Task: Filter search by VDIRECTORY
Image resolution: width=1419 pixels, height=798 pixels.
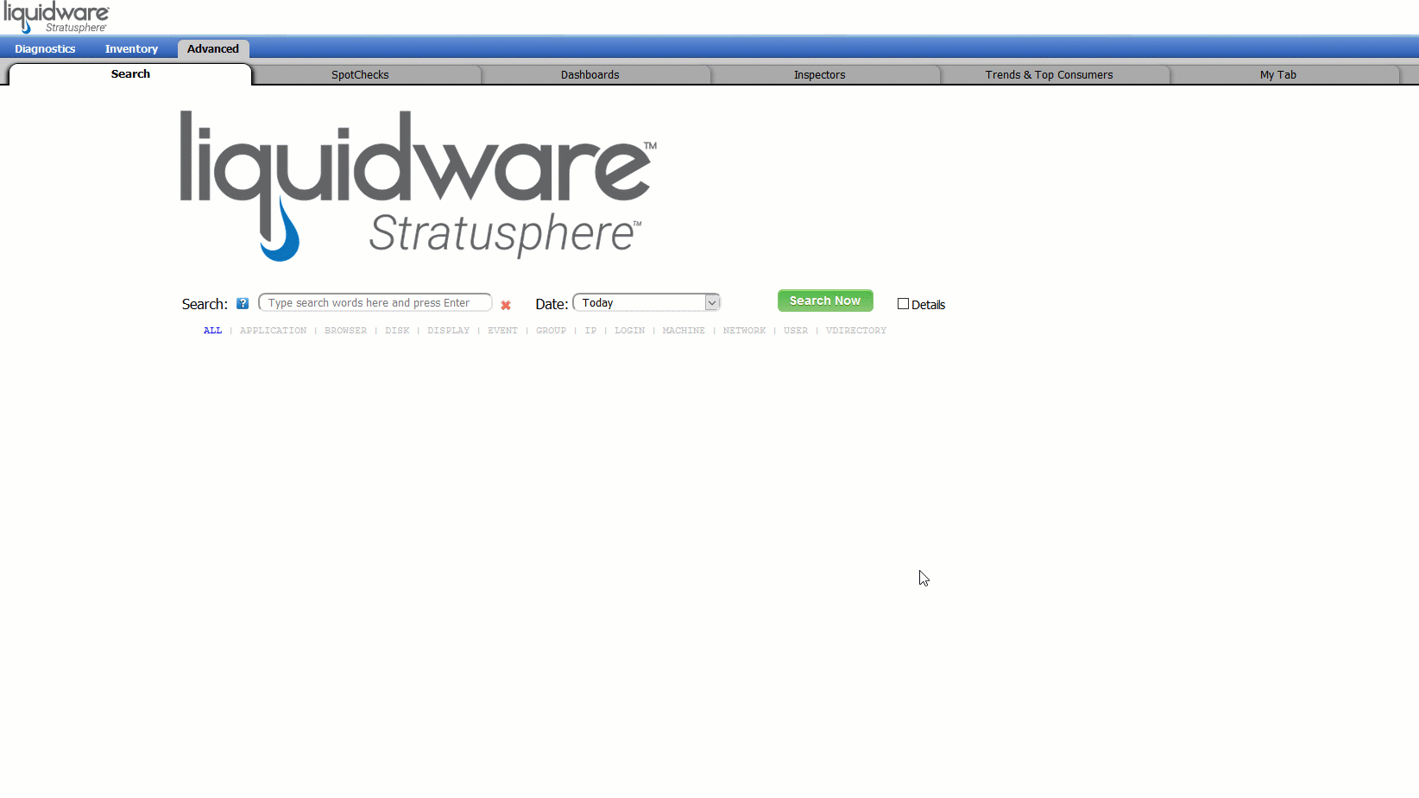Action: click(x=855, y=331)
